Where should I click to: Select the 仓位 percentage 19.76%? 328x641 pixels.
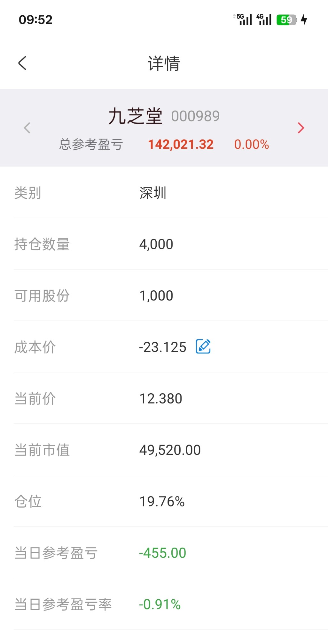pyautogui.click(x=162, y=502)
